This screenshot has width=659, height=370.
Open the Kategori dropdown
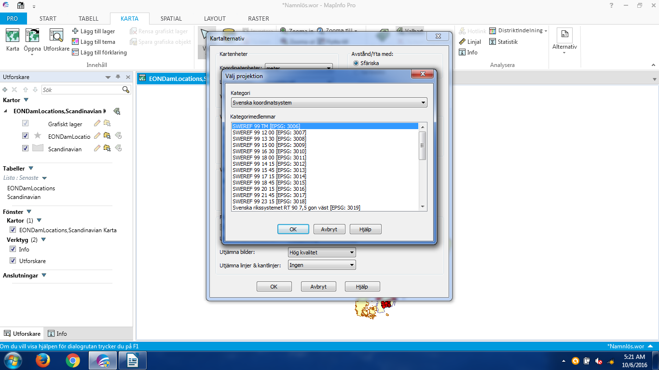(329, 103)
